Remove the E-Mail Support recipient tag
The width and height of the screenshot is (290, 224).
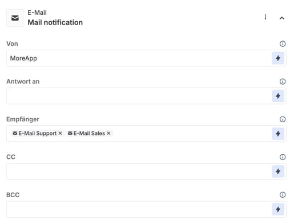[x=60, y=133]
